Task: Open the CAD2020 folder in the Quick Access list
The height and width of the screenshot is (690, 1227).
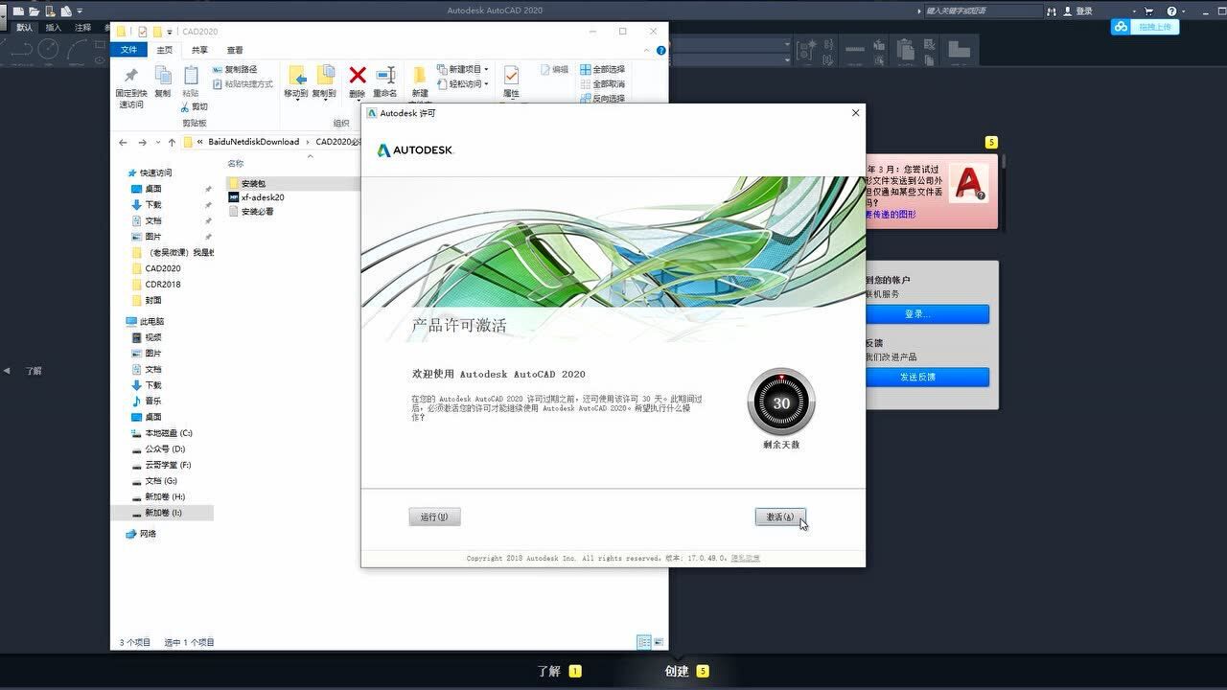Action: [x=156, y=268]
